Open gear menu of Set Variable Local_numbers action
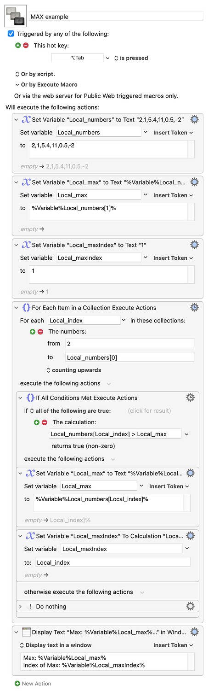 coord(194,119)
